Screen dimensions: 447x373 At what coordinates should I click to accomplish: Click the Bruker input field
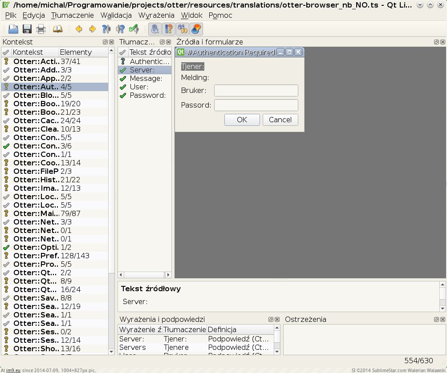pos(256,91)
